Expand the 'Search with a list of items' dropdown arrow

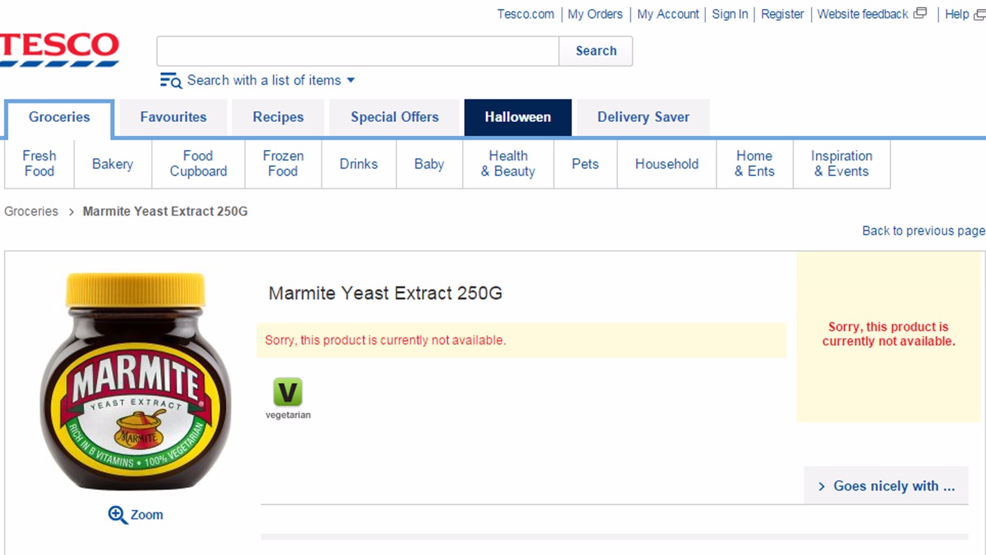(x=351, y=80)
